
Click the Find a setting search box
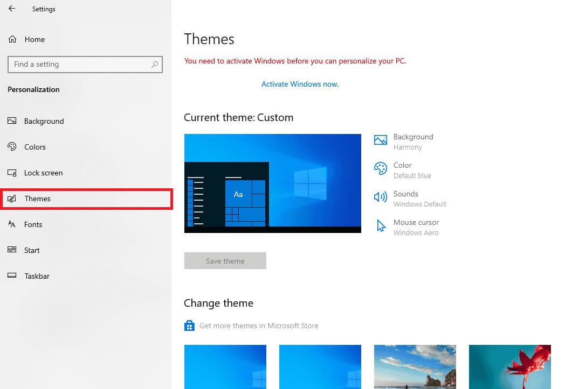85,65
